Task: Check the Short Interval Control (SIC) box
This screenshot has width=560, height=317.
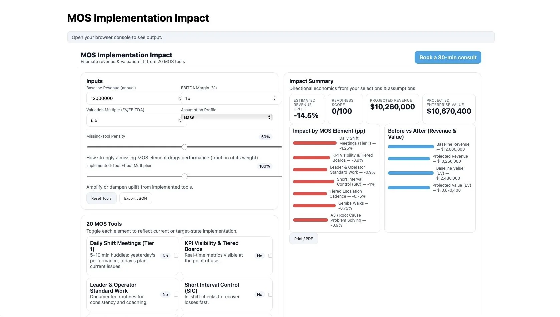Action: (x=270, y=294)
